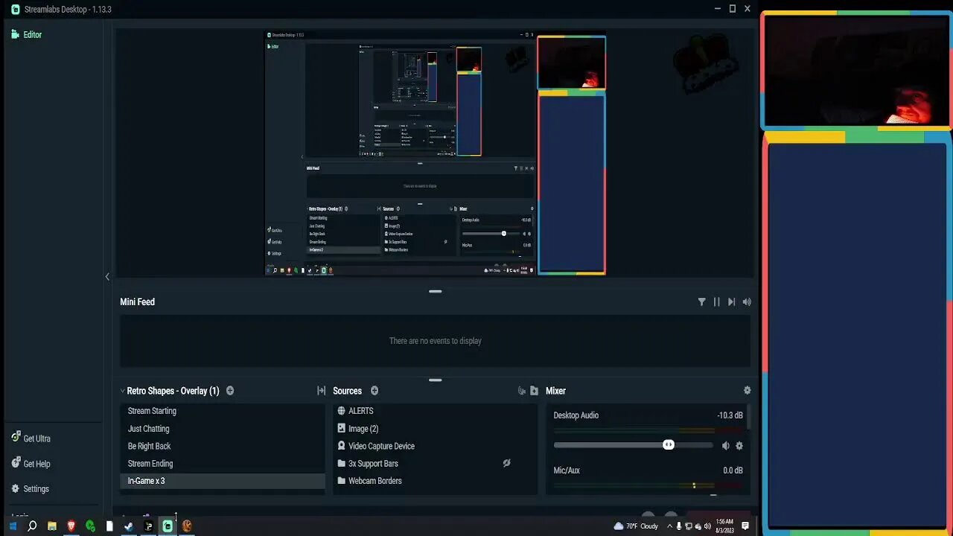Open Mixer advanced audio settings gear
953x536 pixels.
(x=748, y=391)
